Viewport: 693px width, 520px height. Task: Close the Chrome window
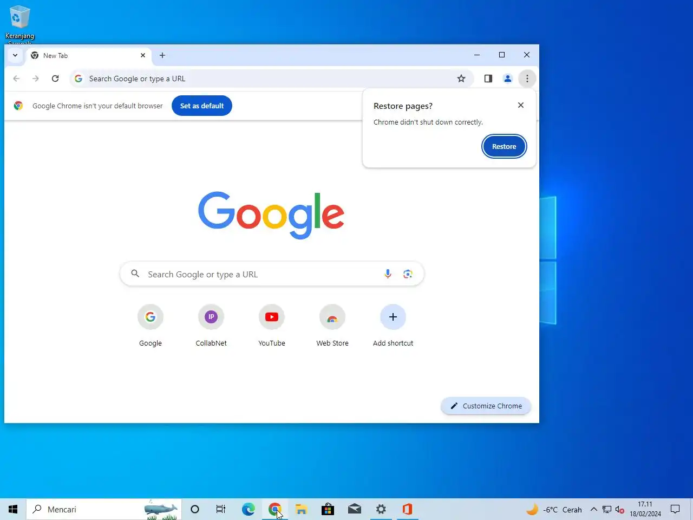pos(527,55)
